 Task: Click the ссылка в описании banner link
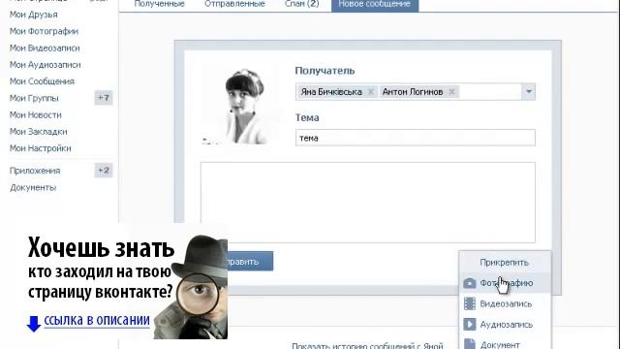(97, 320)
